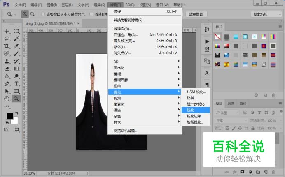Open the layer blend mode 正常 dropdown
Image resolution: width=285 pixels, height=177 pixels.
231,120
